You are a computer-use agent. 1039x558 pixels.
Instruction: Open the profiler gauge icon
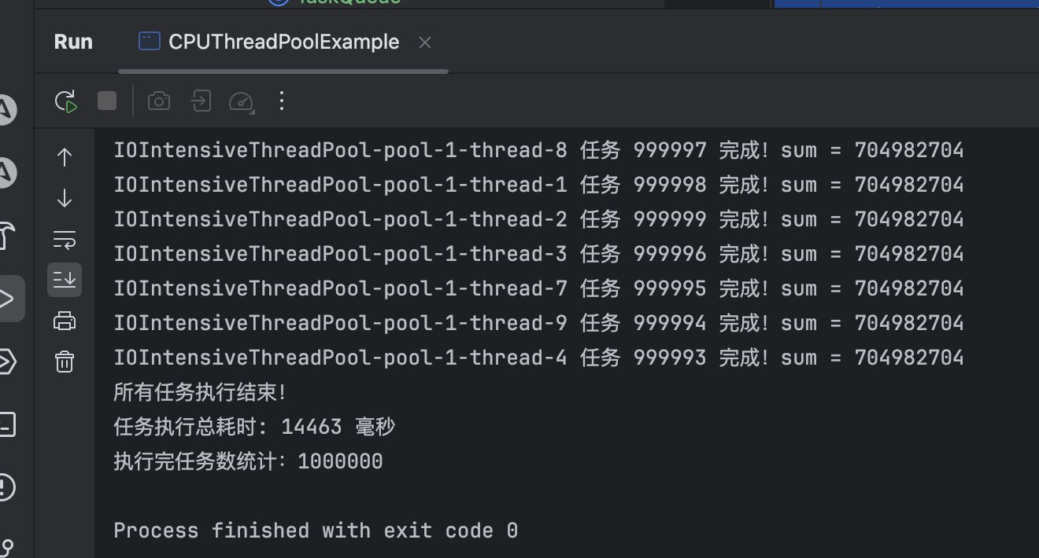pyautogui.click(x=242, y=101)
